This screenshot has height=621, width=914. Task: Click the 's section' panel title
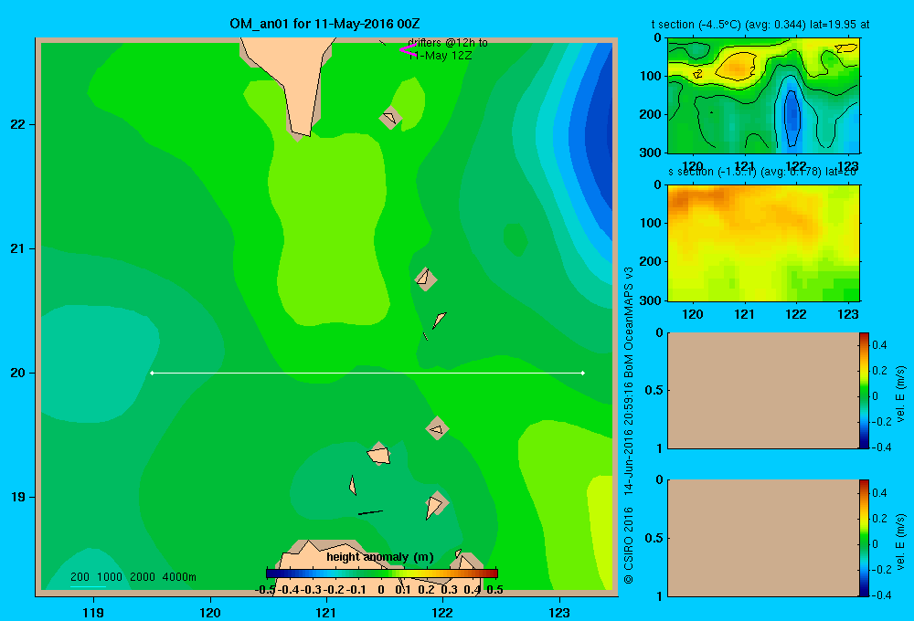point(762,172)
